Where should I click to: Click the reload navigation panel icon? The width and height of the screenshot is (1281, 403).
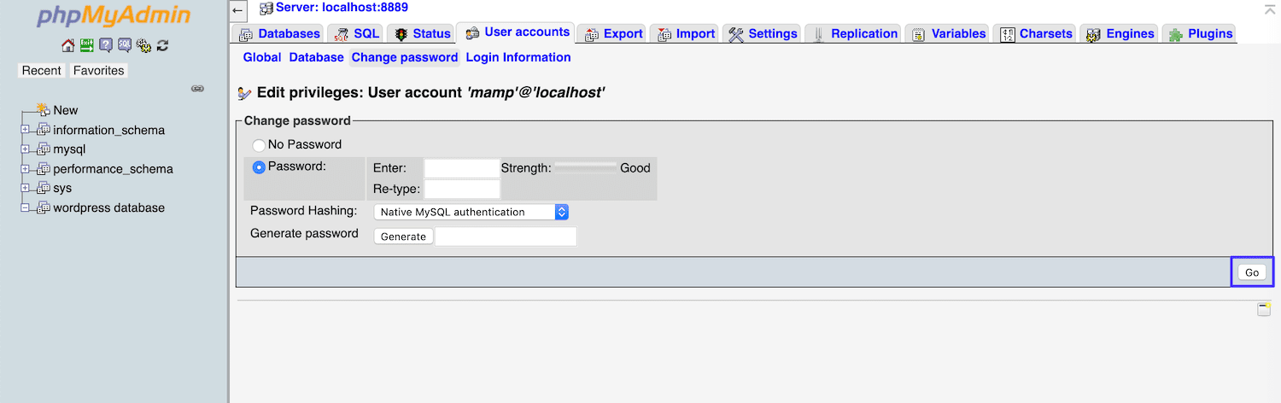[162, 45]
